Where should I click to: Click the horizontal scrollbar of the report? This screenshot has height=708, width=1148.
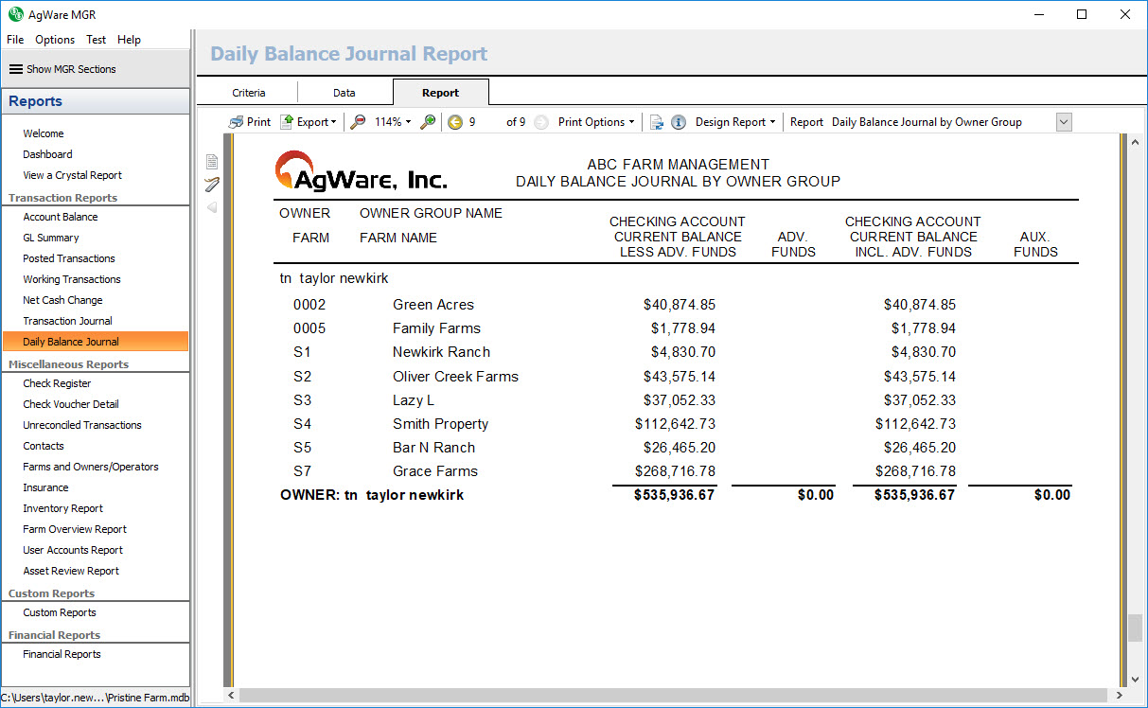(x=662, y=696)
